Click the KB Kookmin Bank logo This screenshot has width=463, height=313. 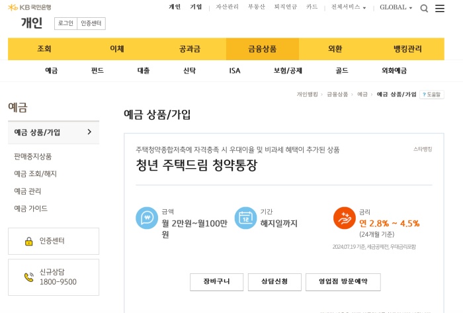[30, 7]
